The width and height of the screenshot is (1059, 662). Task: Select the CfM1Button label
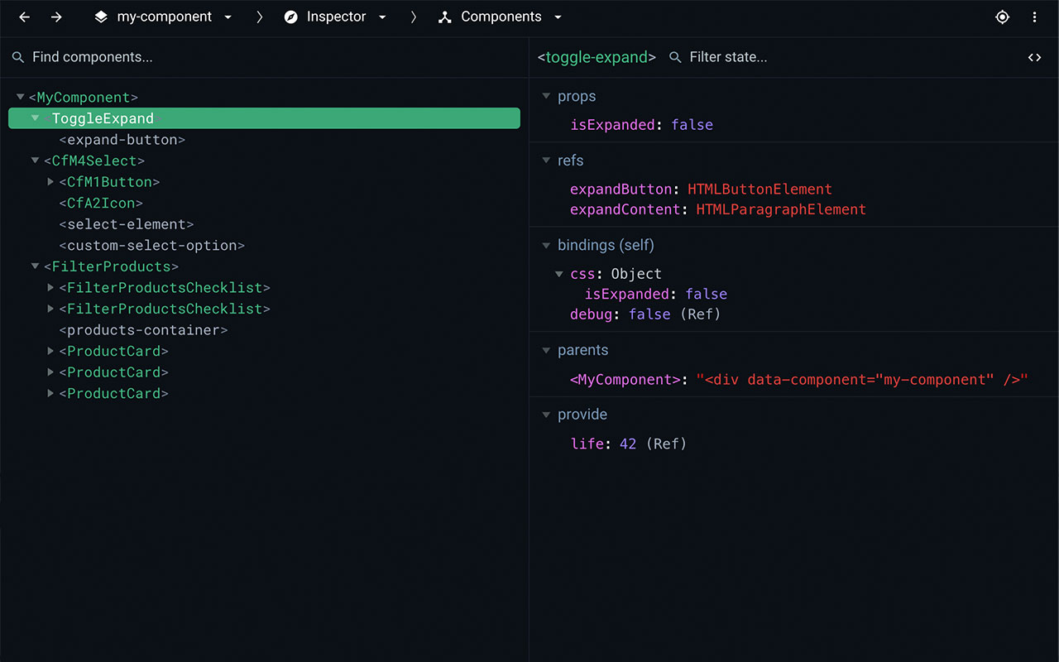click(x=110, y=182)
